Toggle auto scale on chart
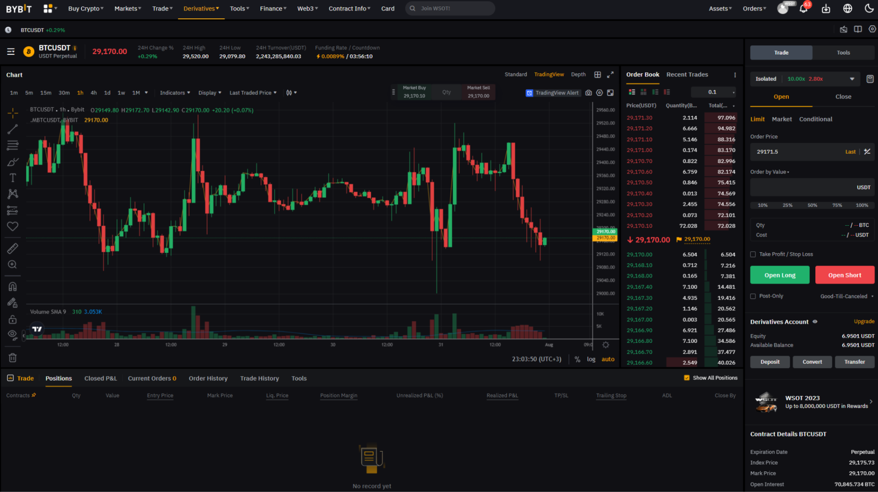The width and height of the screenshot is (878, 492). pos(608,359)
